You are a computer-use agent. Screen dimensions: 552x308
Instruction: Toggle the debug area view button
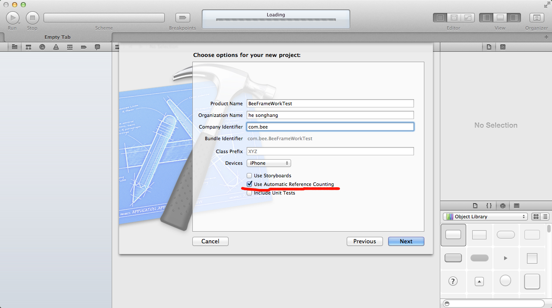tap(500, 18)
